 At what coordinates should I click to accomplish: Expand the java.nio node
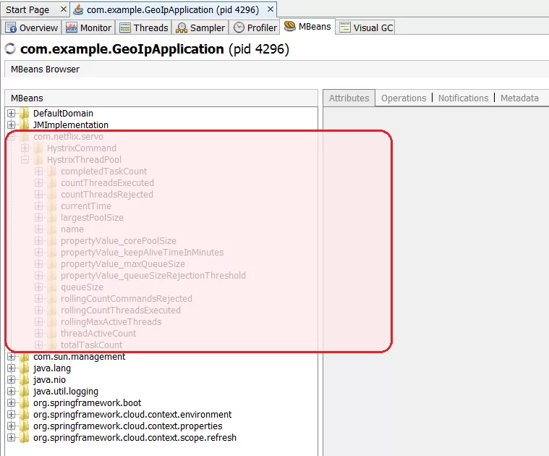[x=11, y=380]
